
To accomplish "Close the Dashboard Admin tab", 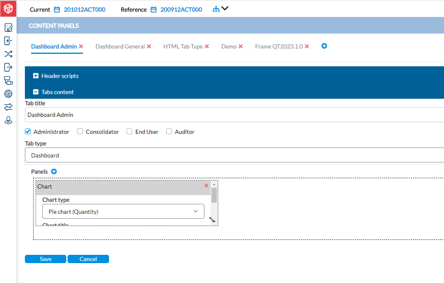I will (81, 46).
